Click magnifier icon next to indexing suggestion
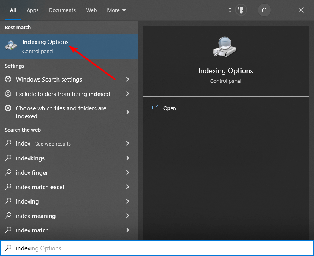 8,201
